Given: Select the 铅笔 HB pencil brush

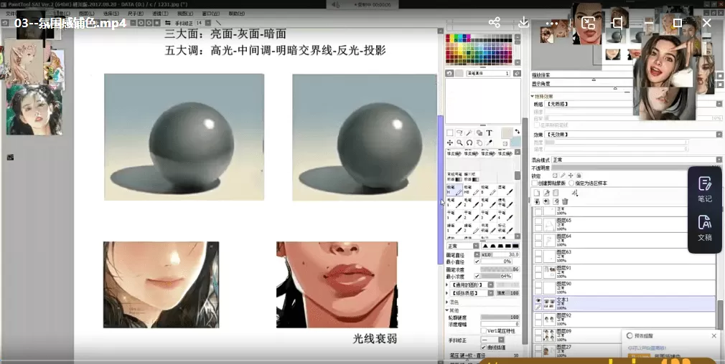Looking at the screenshot, I should click(472, 190).
